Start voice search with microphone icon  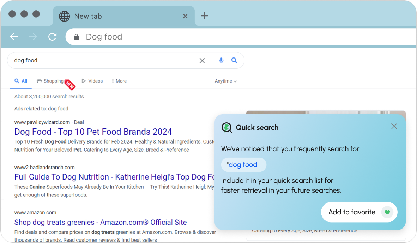221,61
